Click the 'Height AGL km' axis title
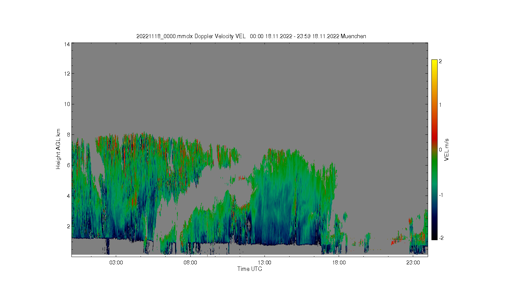Screen dimensions: 508x304 tap(58, 149)
